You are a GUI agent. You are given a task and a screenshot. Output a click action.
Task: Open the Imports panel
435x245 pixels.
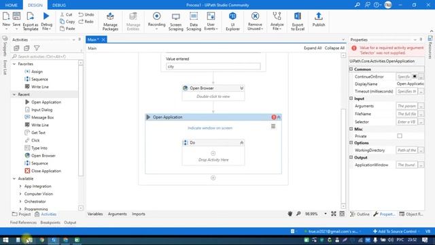[139, 214]
